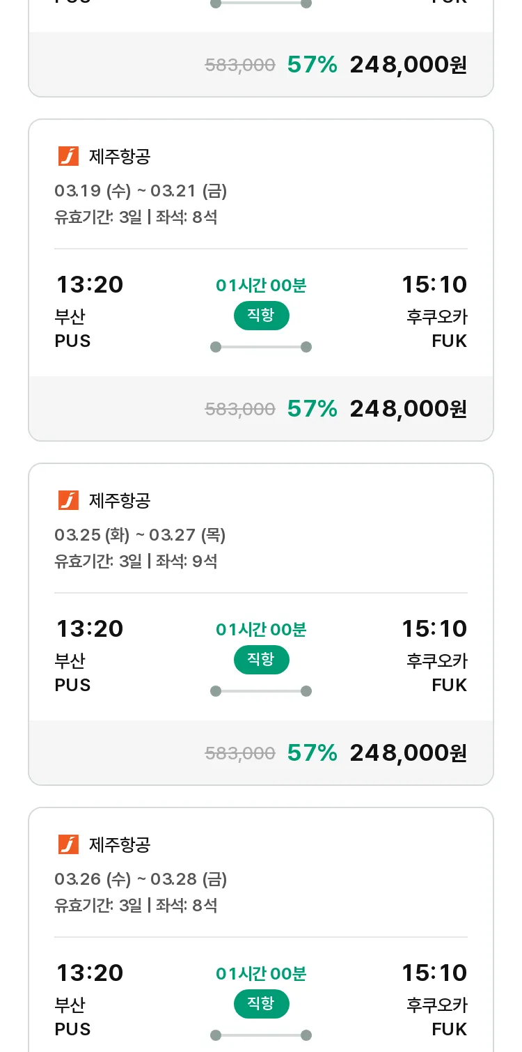This screenshot has height=1052, width=522.
Task: Click the 후쿠오카 FUK destination on the 03.26 flight
Action: click(437, 1016)
